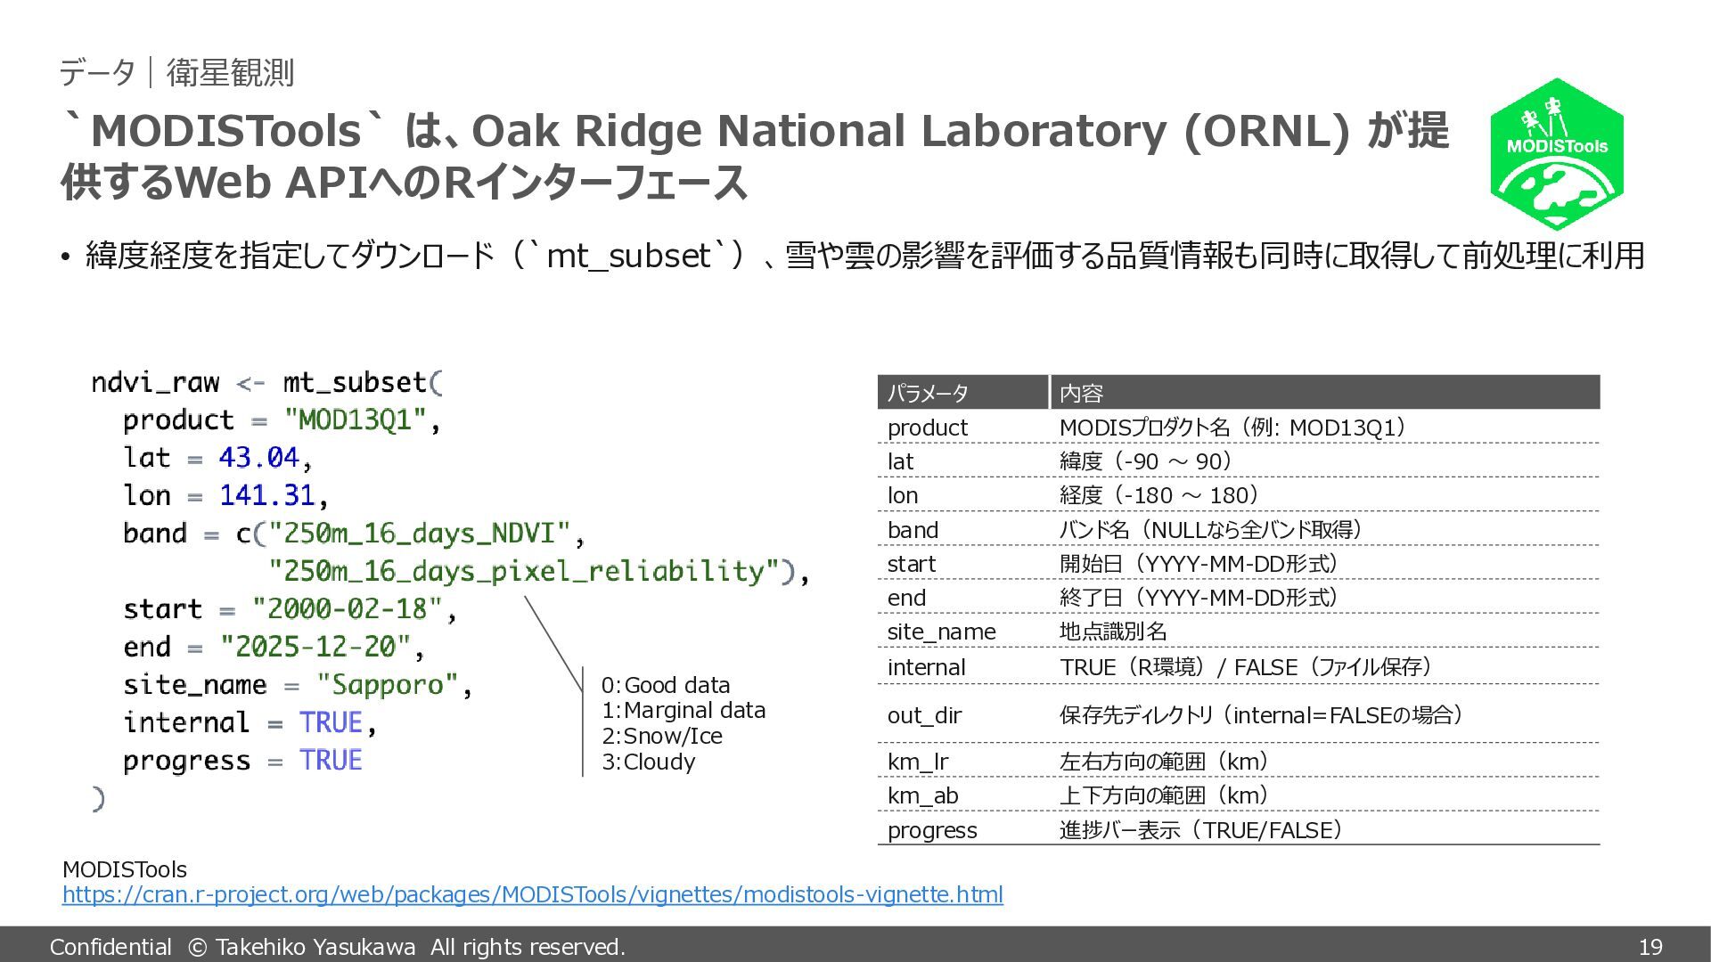Open the MODISTools vignette CRAN link
This screenshot has height=962, width=1711.
[x=532, y=894]
